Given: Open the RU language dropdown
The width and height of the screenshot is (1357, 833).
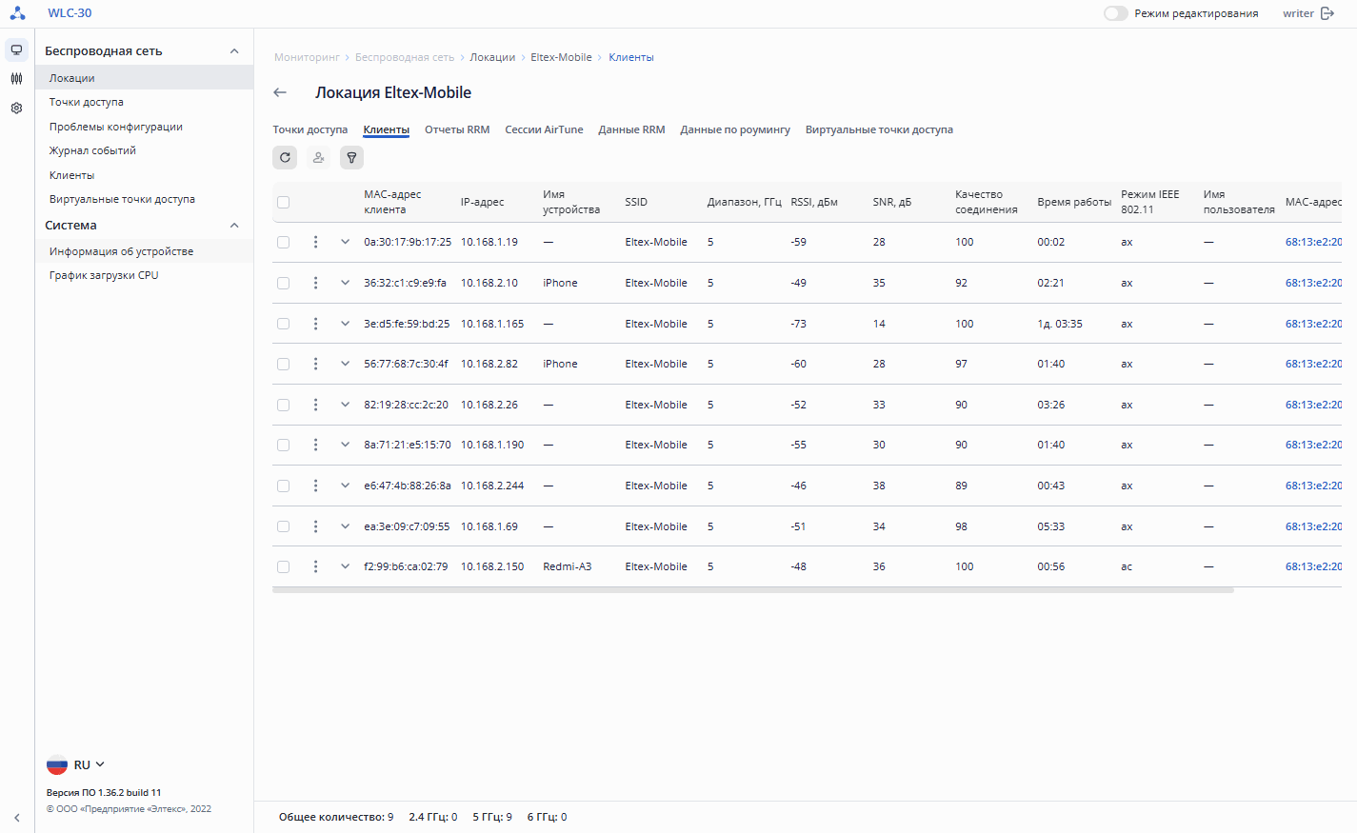Looking at the screenshot, I should [76, 765].
